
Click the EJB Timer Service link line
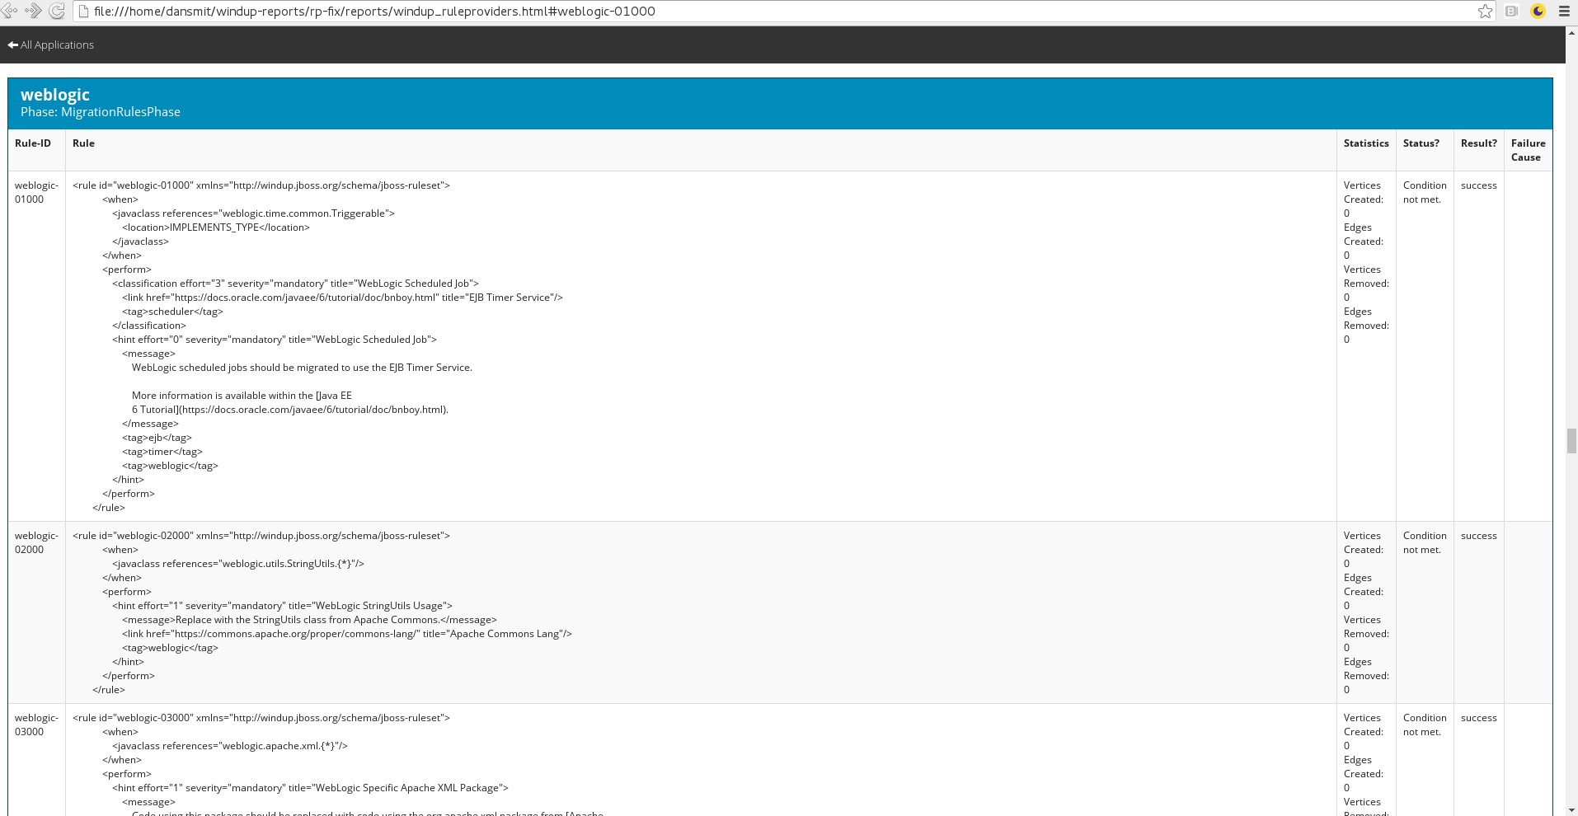[342, 298]
